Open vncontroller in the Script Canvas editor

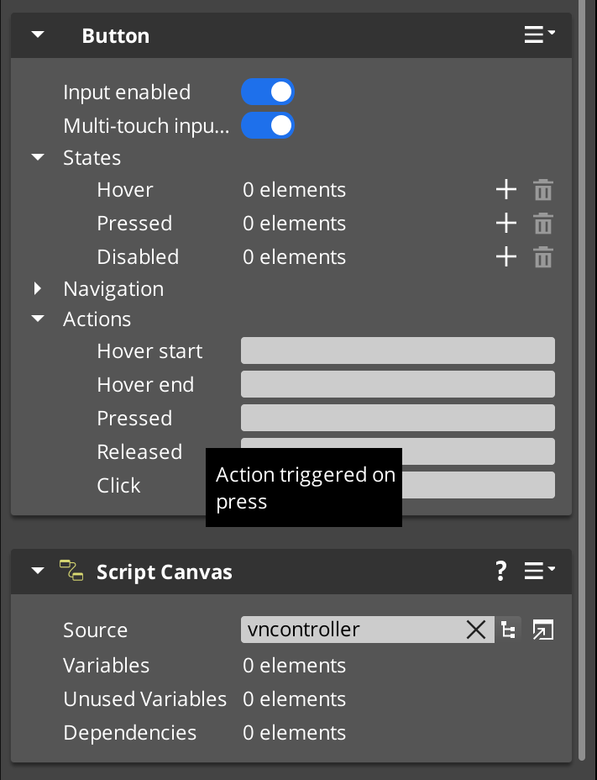click(x=542, y=629)
